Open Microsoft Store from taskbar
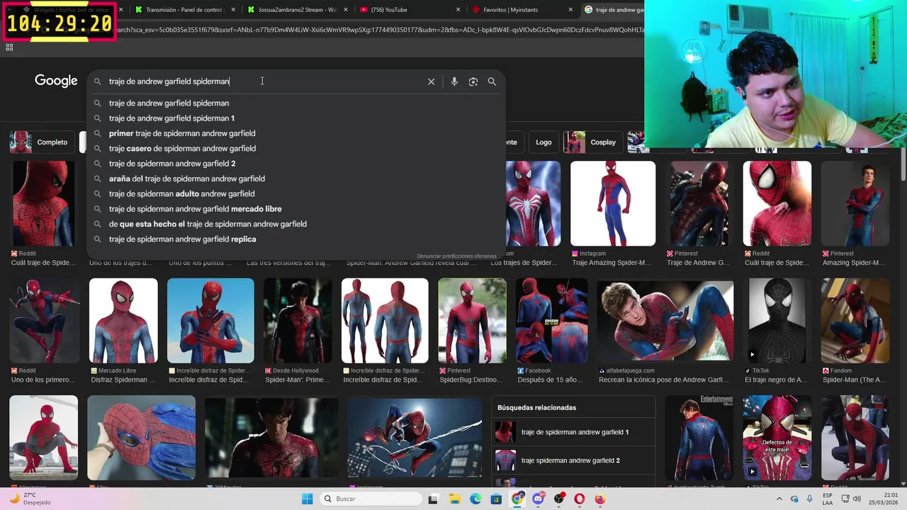907x510 pixels. click(x=496, y=499)
